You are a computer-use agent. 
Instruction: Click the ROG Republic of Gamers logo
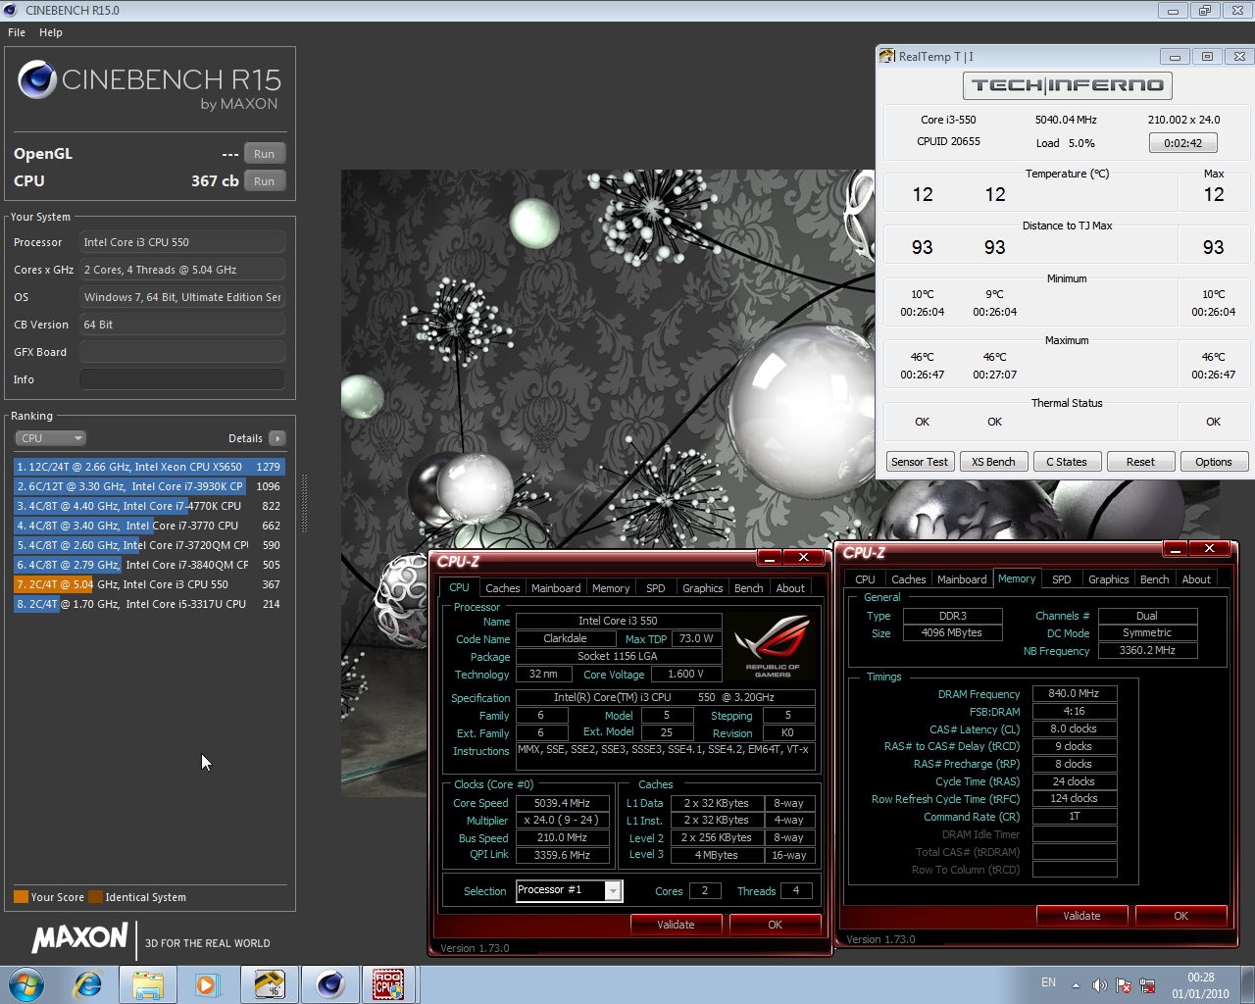coord(773,646)
